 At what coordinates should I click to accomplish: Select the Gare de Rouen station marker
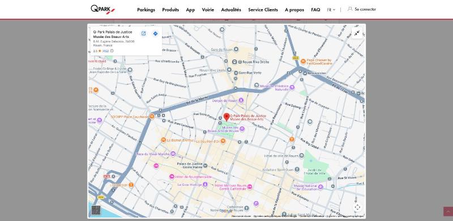236,49
